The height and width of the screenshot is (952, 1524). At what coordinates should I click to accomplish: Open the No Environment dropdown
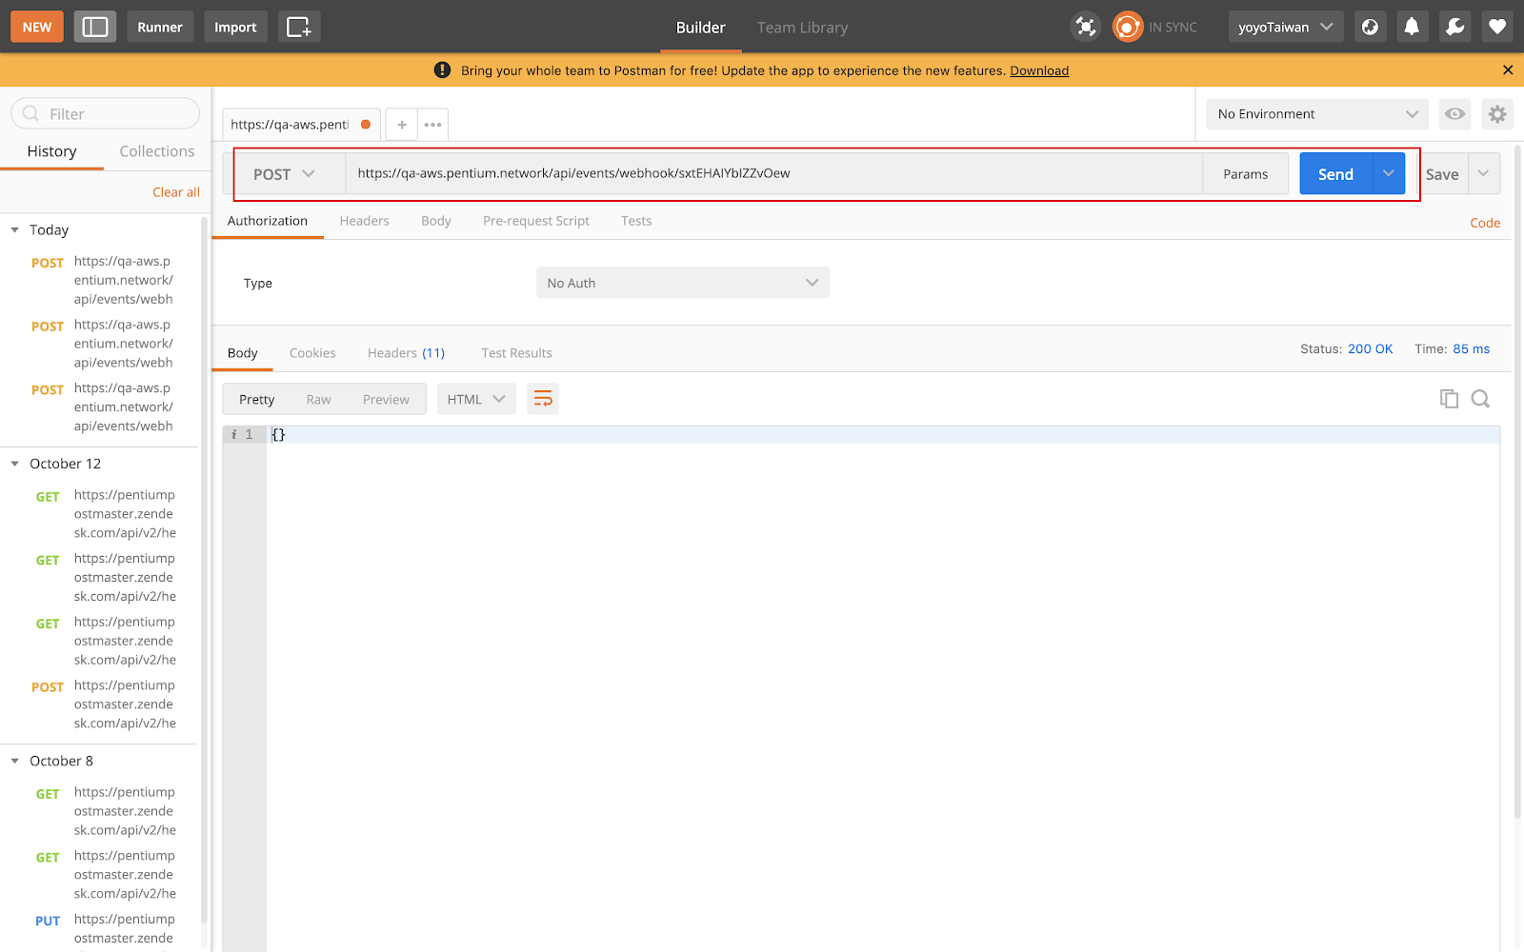tap(1316, 113)
